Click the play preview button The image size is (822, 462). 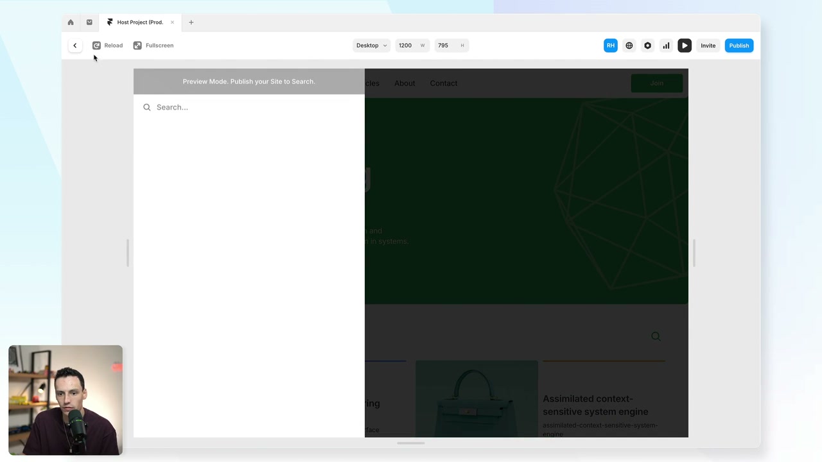pyautogui.click(x=685, y=46)
